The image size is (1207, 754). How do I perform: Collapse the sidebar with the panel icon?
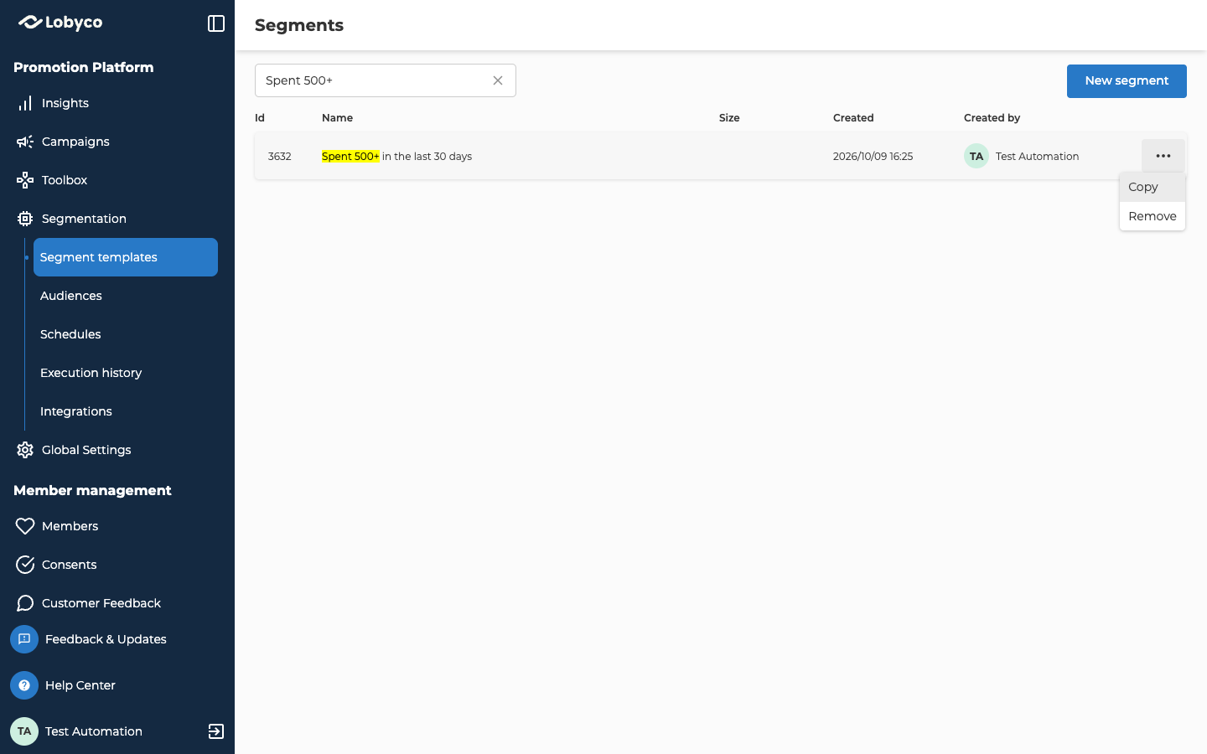click(x=216, y=23)
